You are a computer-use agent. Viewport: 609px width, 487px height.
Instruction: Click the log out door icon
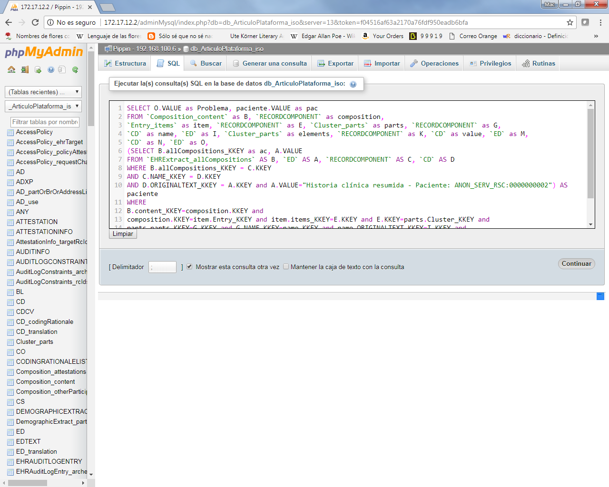[x=25, y=70]
